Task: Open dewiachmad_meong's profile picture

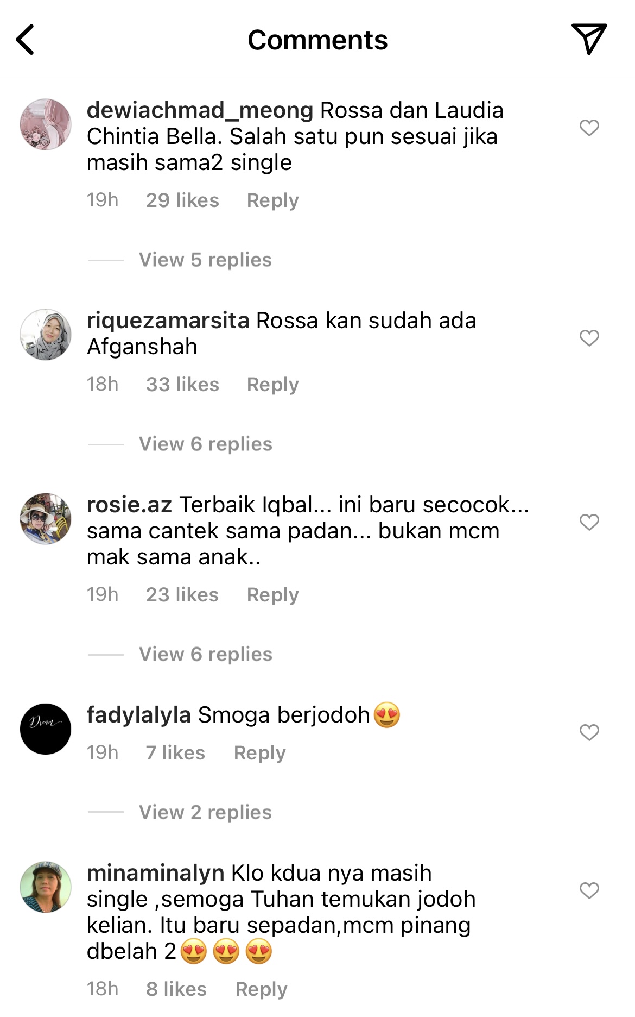Action: click(46, 124)
